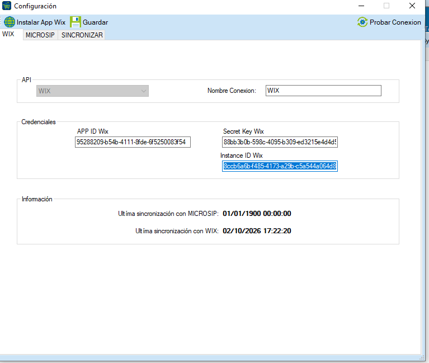Open the SINCRONIZAR tab

pos(82,35)
